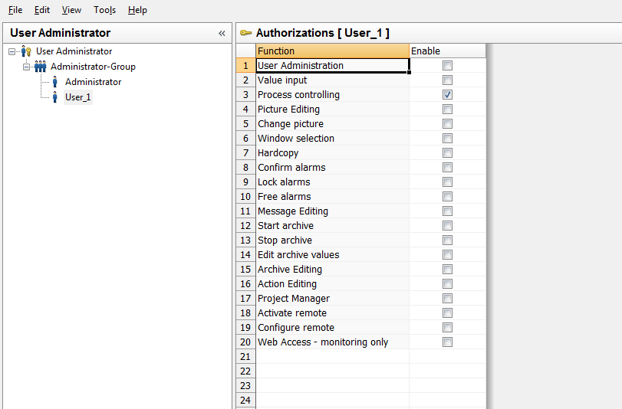Select the Stop archive function cell
This screenshot has height=409, width=622.
point(332,240)
